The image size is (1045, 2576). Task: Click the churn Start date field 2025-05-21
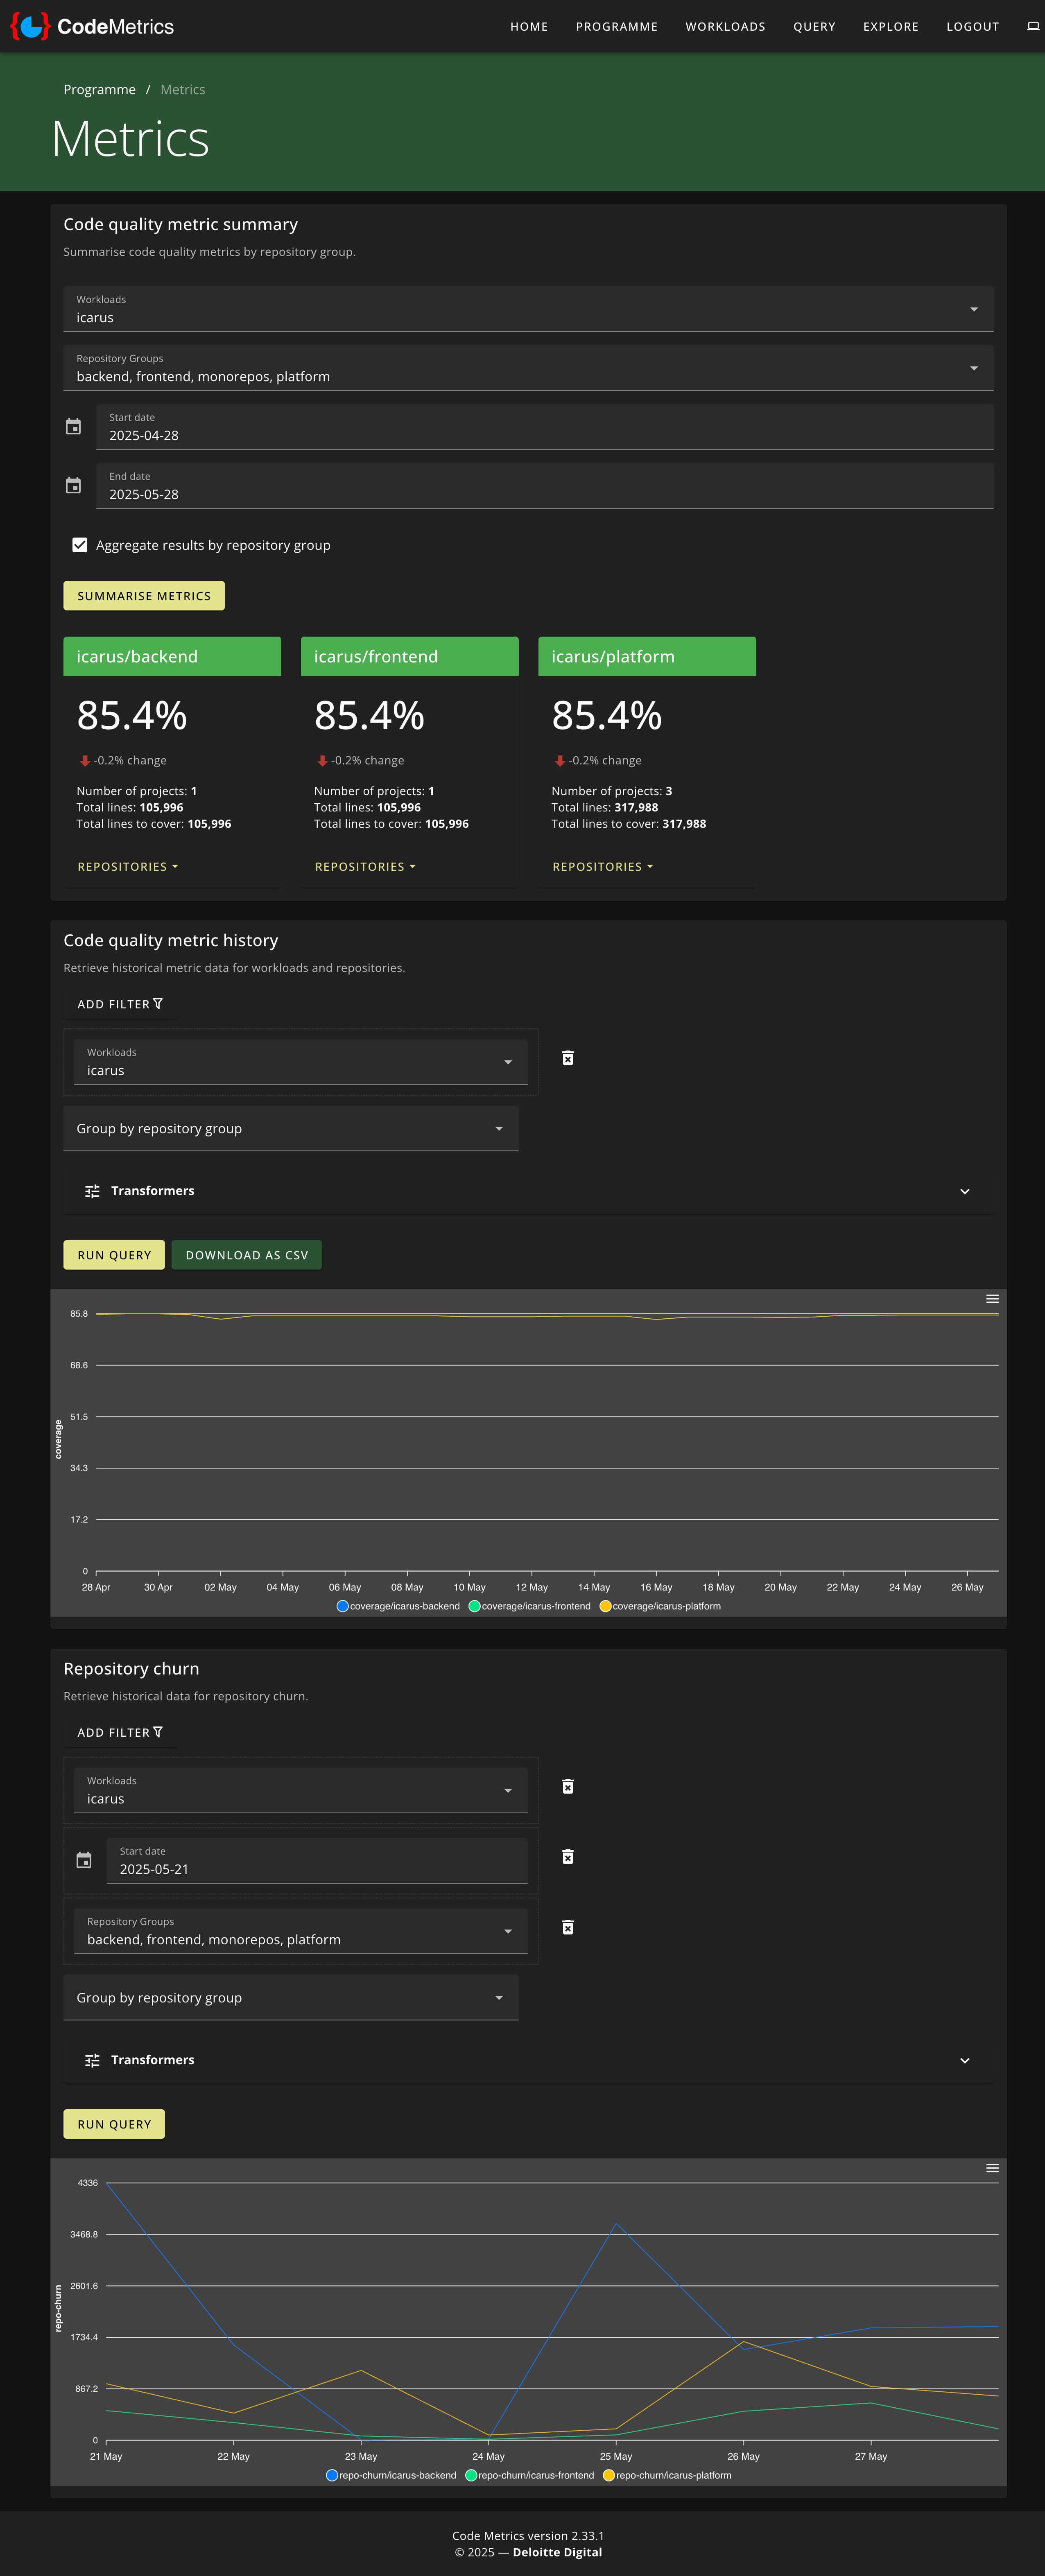click(x=317, y=1861)
